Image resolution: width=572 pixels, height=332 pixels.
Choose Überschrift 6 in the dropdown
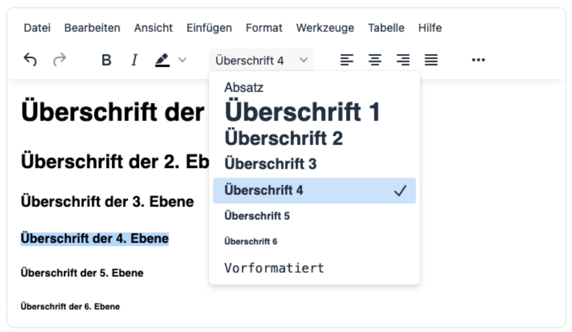pos(314,242)
